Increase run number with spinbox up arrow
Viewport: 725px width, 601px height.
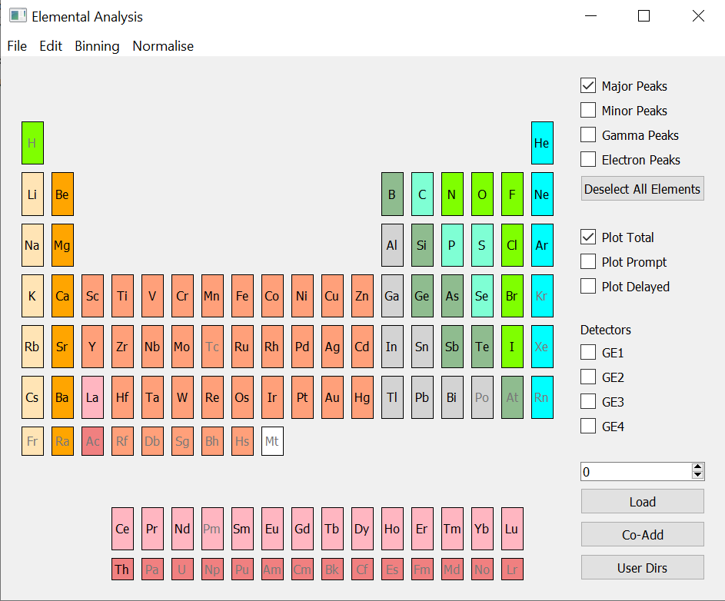coord(697,467)
